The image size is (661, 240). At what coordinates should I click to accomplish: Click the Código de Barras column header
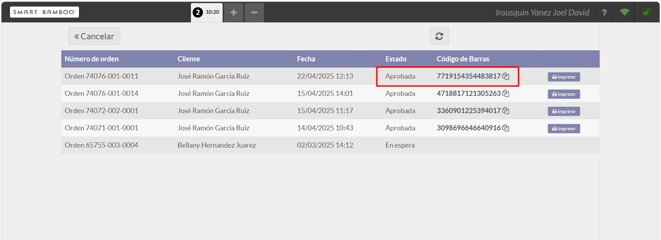463,59
